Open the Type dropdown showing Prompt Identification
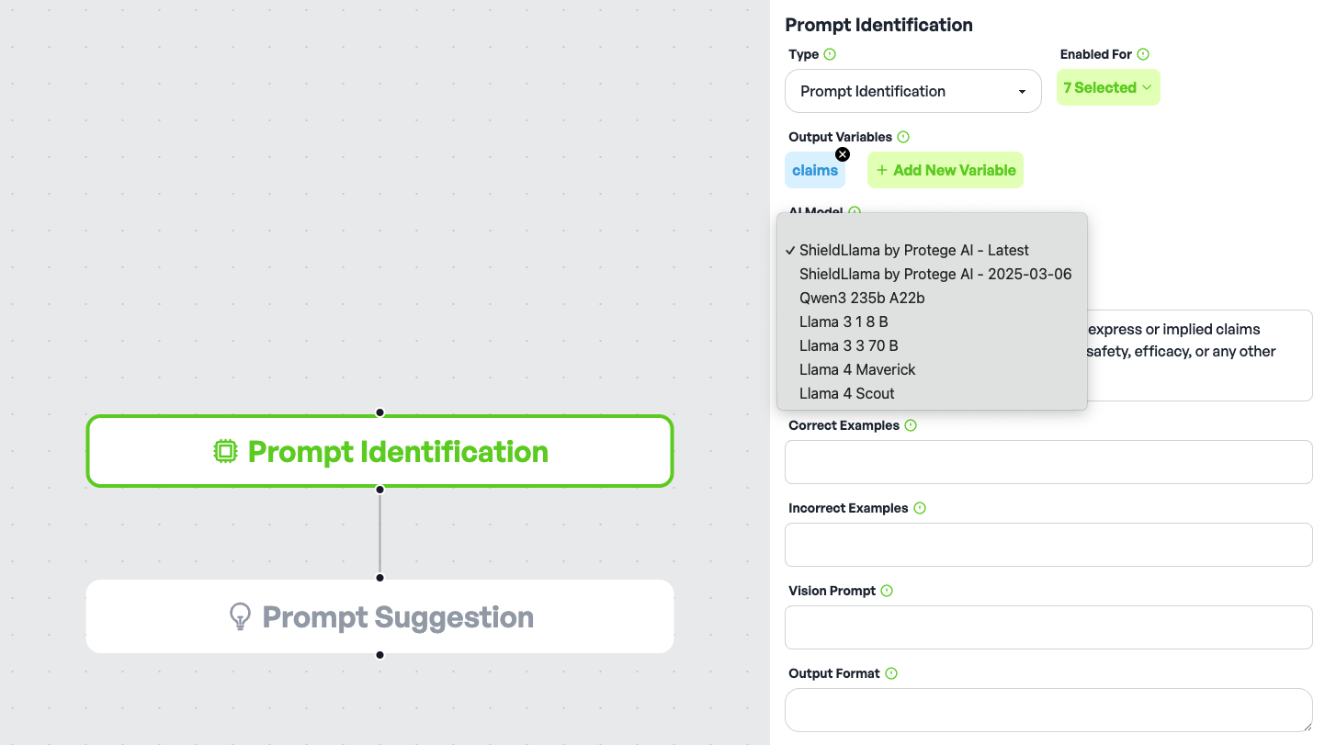The height and width of the screenshot is (745, 1325). point(912,91)
